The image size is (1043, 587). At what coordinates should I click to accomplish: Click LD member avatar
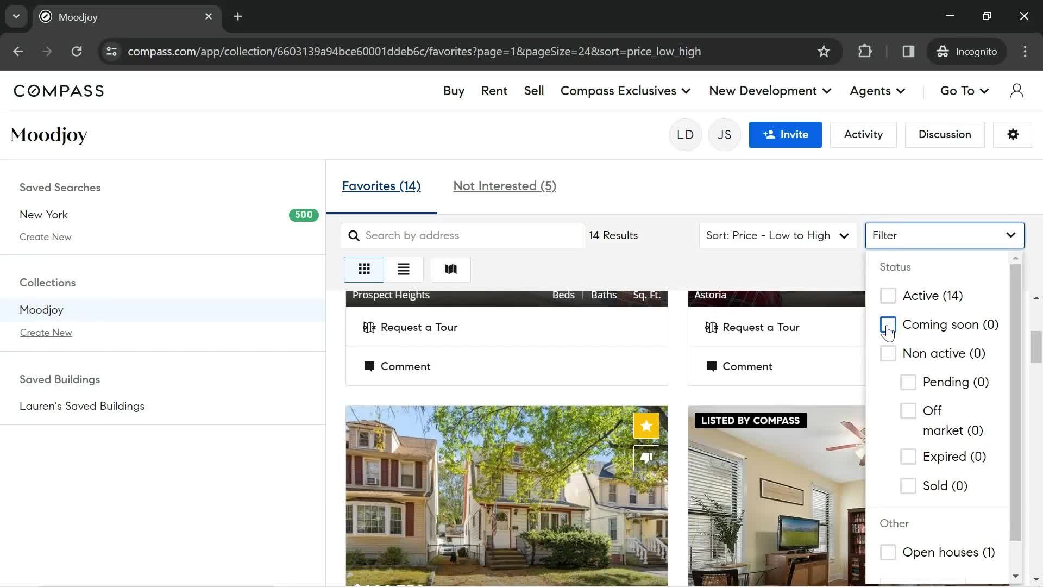685,134
